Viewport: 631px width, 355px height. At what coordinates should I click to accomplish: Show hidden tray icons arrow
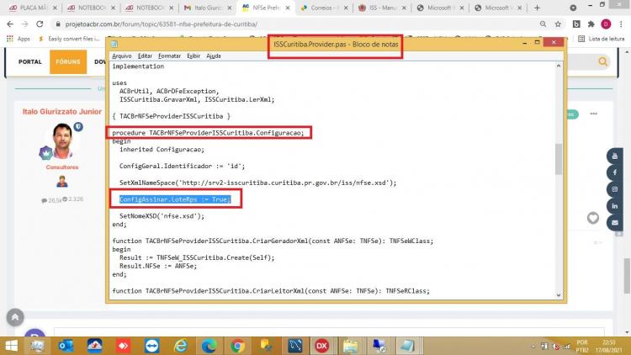point(533,346)
